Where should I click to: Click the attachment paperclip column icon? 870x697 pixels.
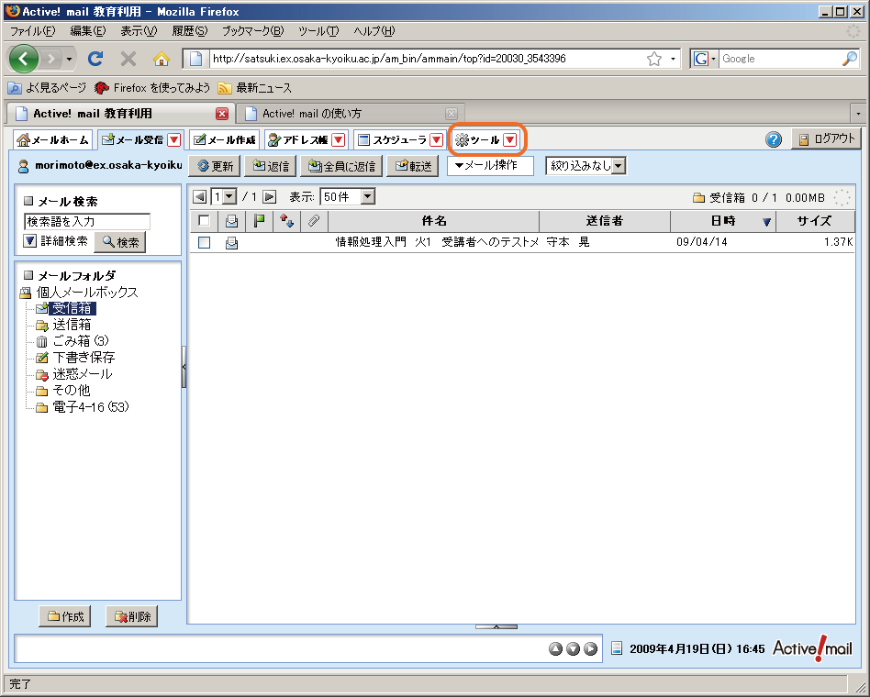(313, 221)
